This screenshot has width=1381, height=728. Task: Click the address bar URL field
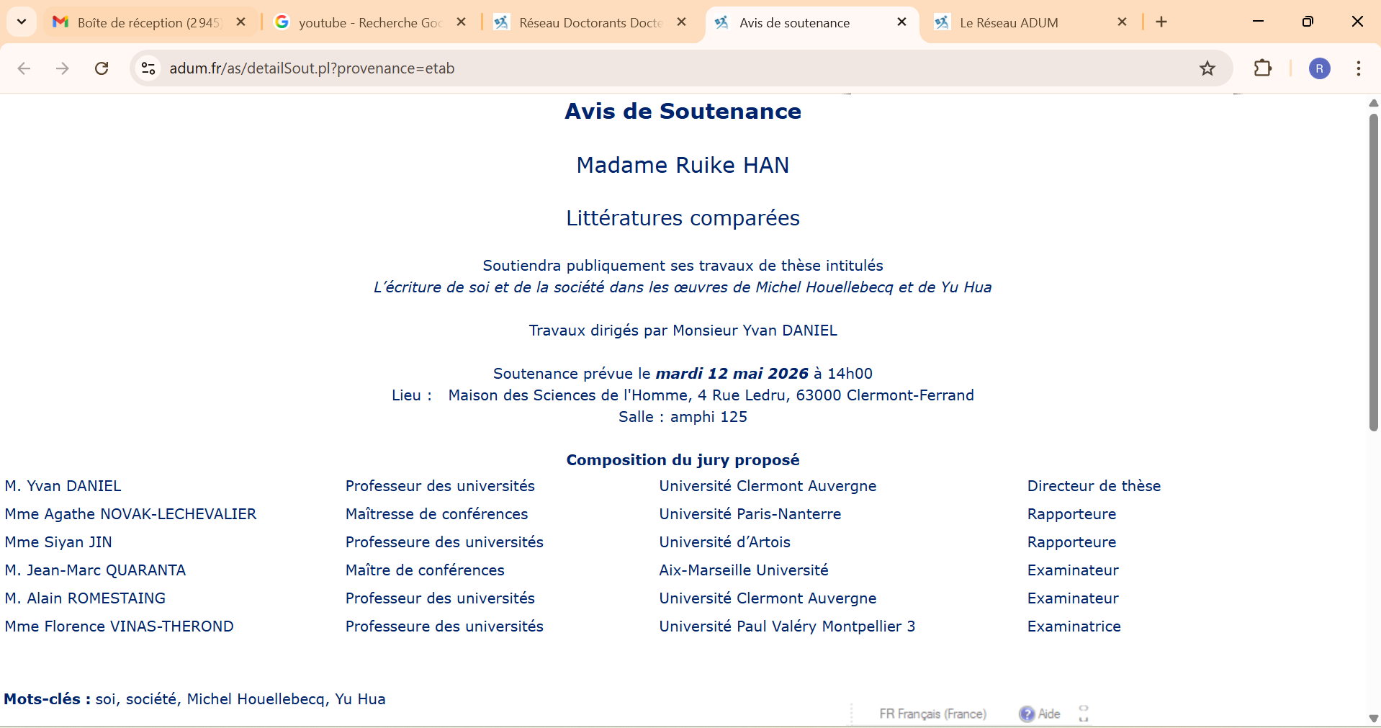[648, 68]
